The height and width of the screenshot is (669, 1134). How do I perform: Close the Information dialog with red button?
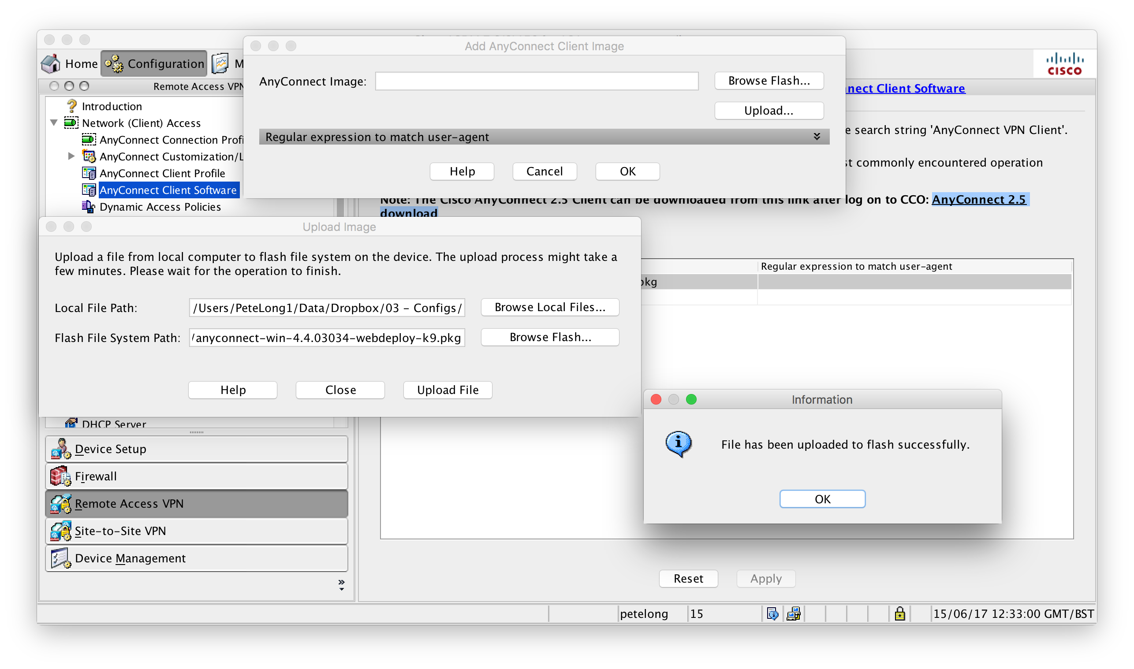(x=656, y=399)
